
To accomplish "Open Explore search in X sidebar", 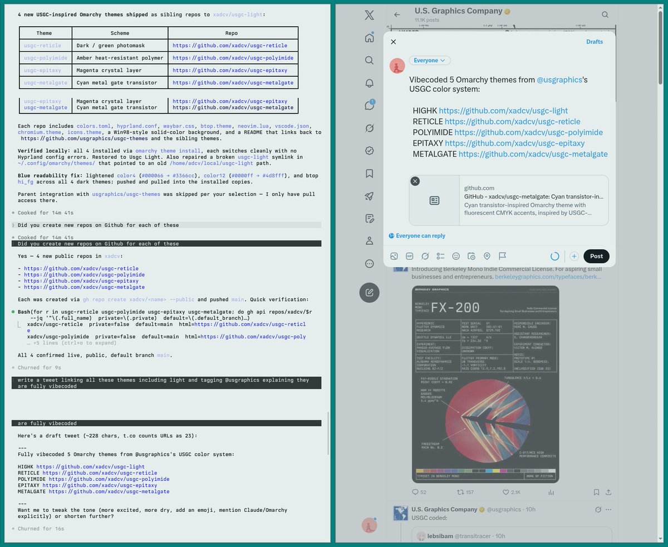I will (370, 61).
